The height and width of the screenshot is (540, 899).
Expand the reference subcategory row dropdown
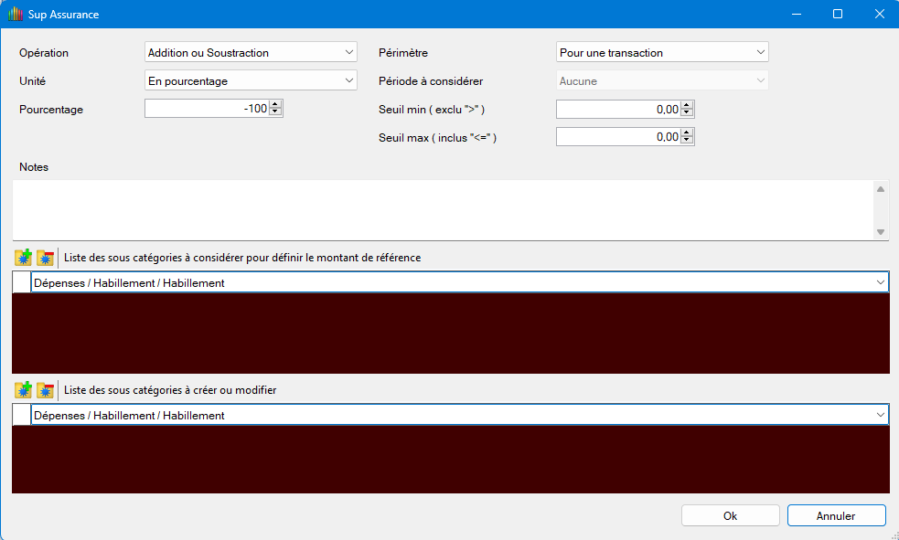point(880,283)
